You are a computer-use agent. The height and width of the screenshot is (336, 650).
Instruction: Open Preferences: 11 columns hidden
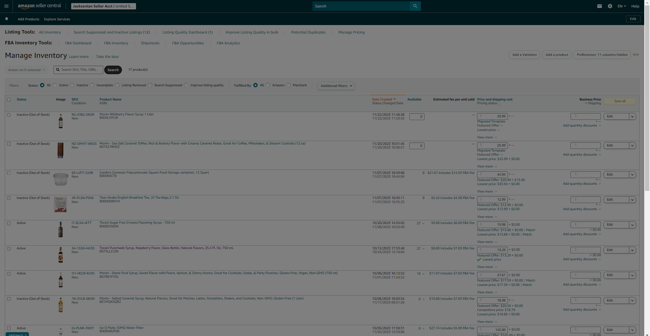(x=602, y=55)
